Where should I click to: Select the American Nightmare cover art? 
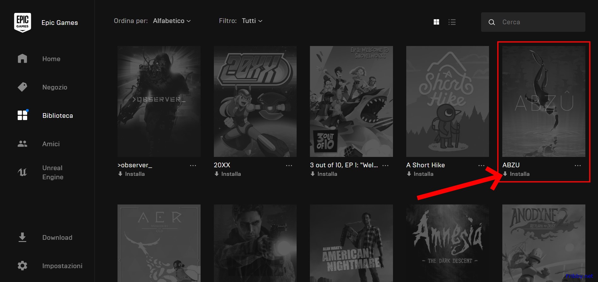[351, 243]
